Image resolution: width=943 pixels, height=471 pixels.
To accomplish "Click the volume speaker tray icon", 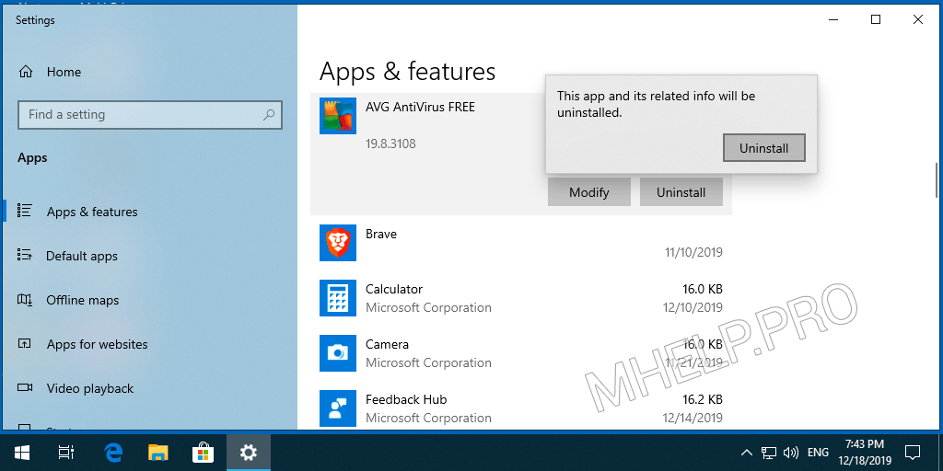I will click(791, 453).
